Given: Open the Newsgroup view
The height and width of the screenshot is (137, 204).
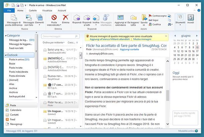Looking at the screenshot, I should [14, 124].
